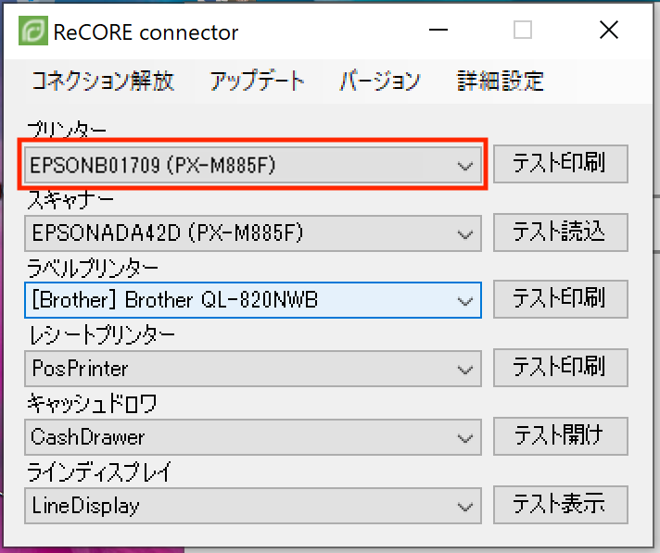Click the ReCORE connector title bar text
Viewport: 660px width, 553px height.
coord(146,32)
